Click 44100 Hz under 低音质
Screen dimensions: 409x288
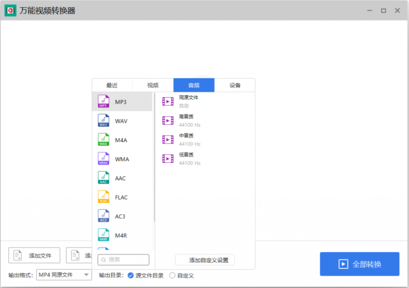pos(190,163)
